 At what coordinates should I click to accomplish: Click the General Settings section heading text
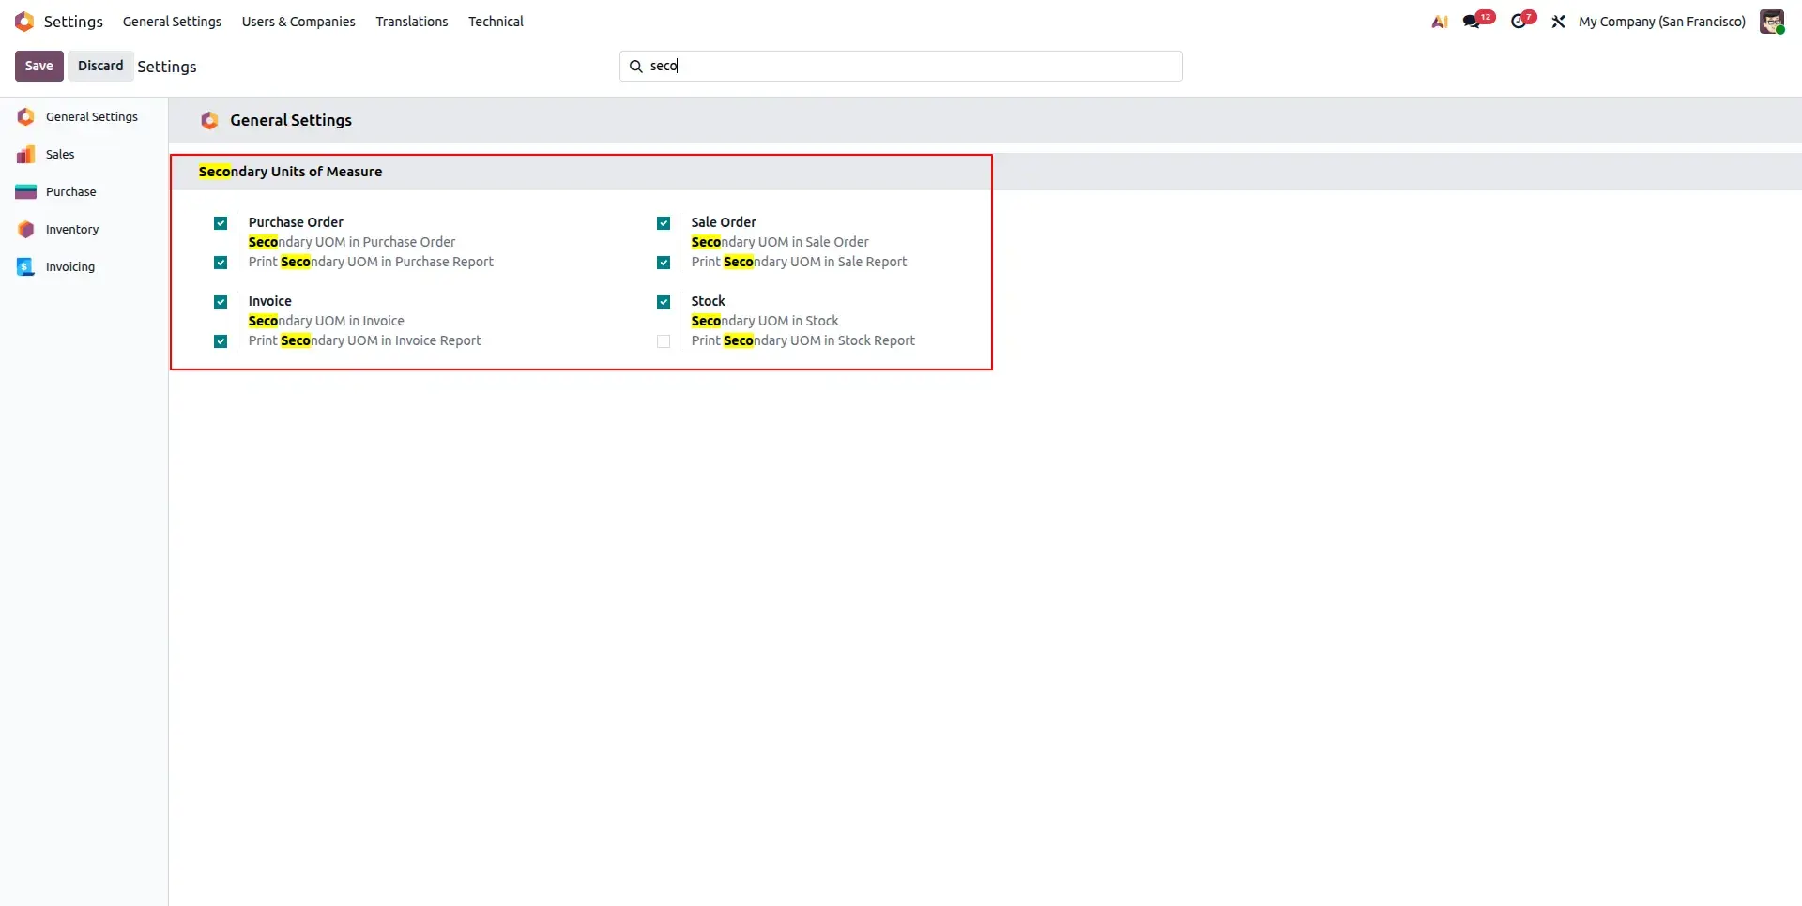(291, 120)
